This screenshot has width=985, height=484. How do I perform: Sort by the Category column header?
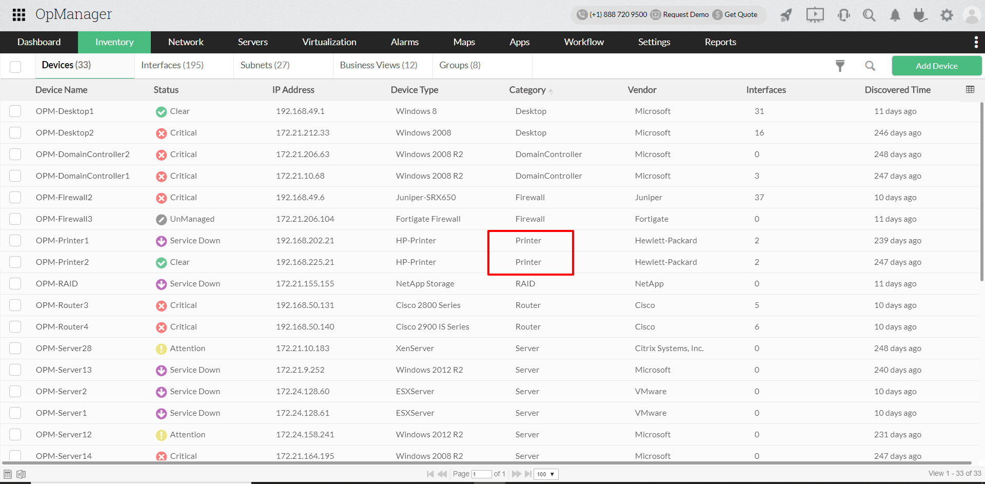pos(527,90)
